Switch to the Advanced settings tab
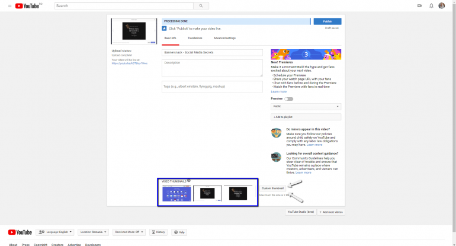This screenshot has height=246, width=456. click(224, 38)
